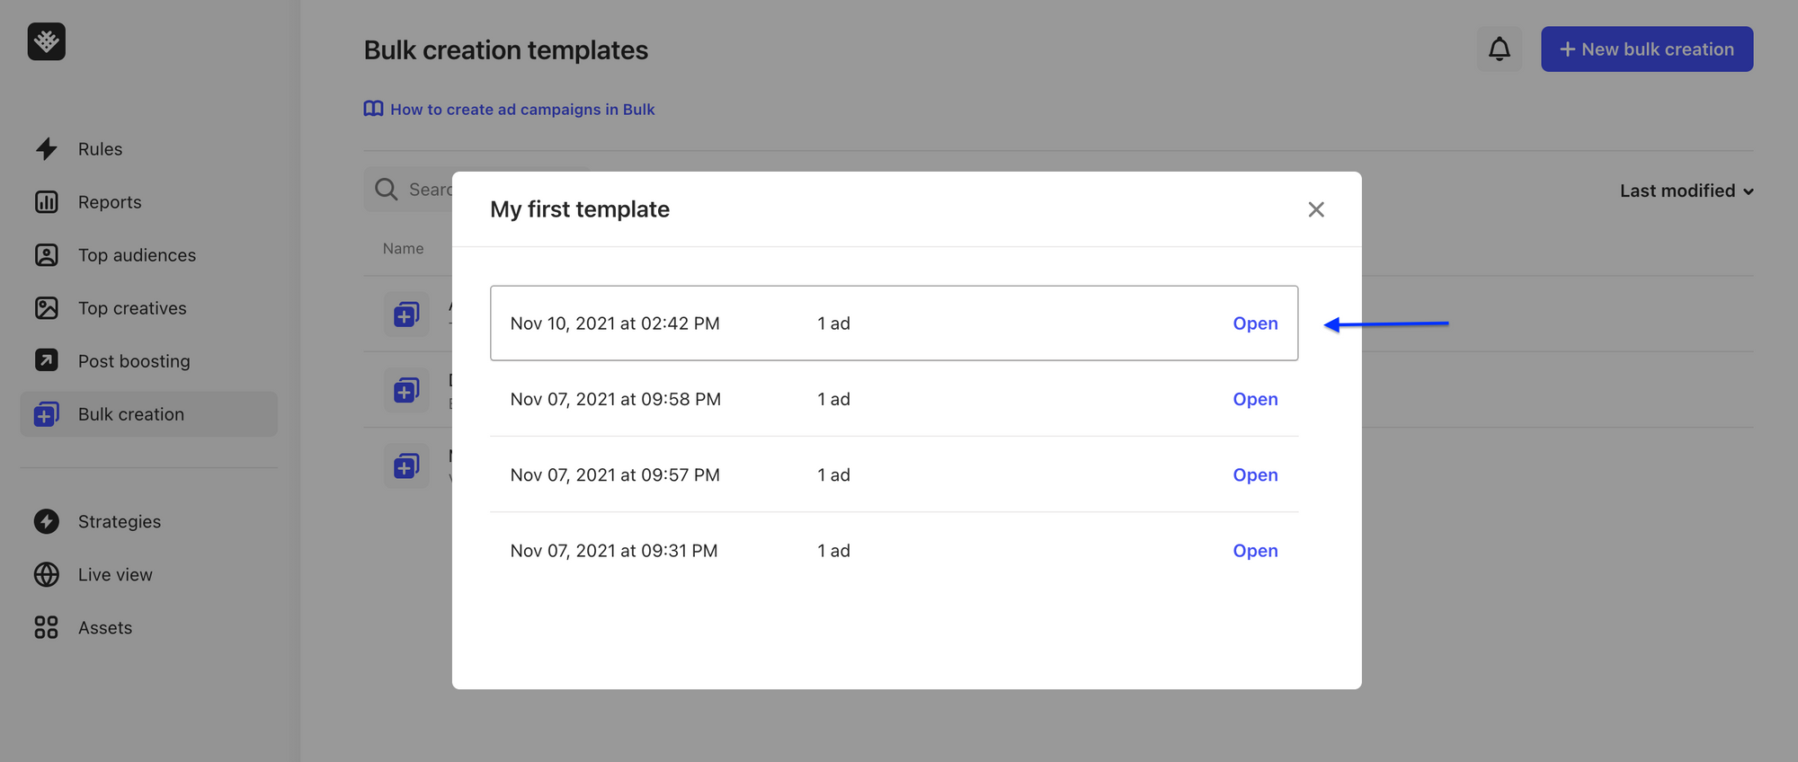
Task: Click the Rules lightning bolt icon
Action: tap(47, 149)
